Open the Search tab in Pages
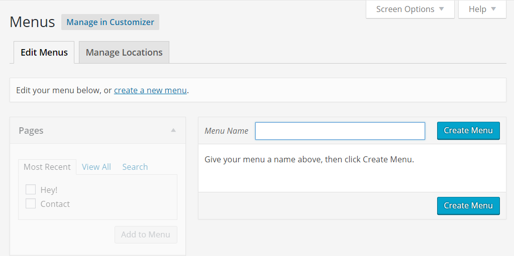This screenshot has width=514, height=256. point(135,167)
